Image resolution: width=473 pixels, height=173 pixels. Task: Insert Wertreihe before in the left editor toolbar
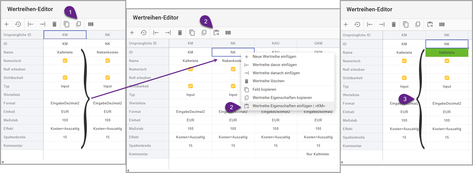30,24
